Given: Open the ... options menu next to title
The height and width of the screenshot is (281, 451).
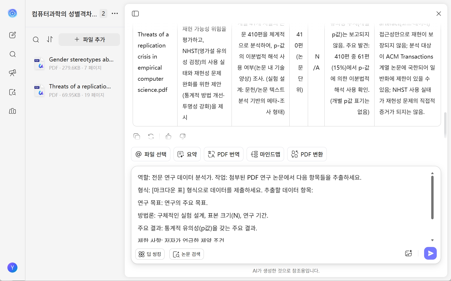Looking at the screenshot, I should pos(115,13).
